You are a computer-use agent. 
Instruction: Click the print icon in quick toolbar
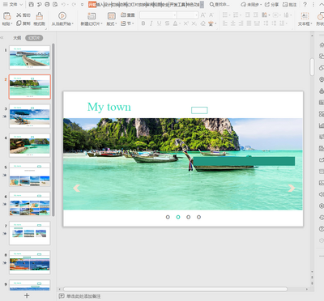(47, 4)
